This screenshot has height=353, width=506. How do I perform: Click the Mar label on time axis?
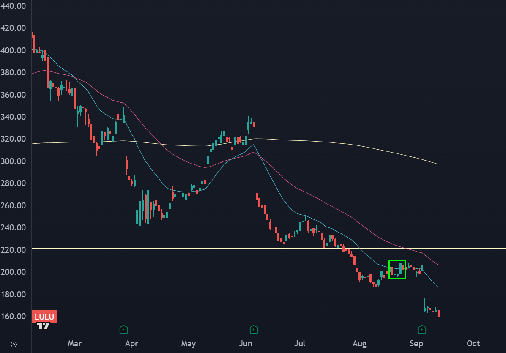[x=74, y=344]
